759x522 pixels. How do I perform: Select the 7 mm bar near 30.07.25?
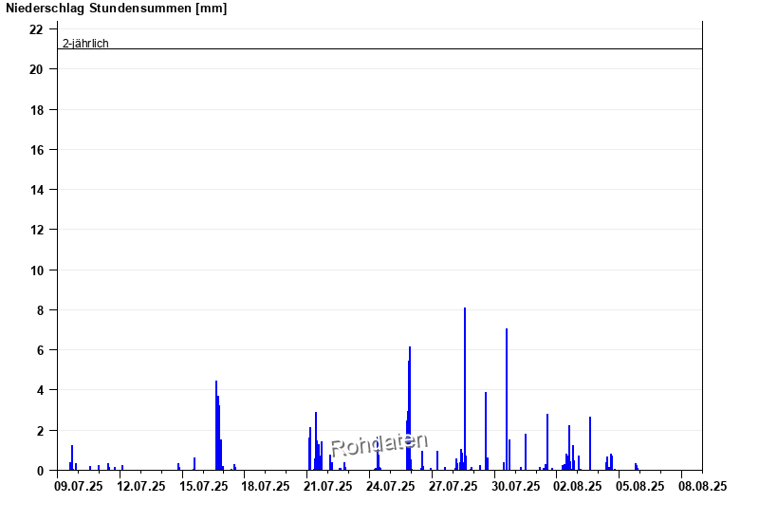pos(507,399)
